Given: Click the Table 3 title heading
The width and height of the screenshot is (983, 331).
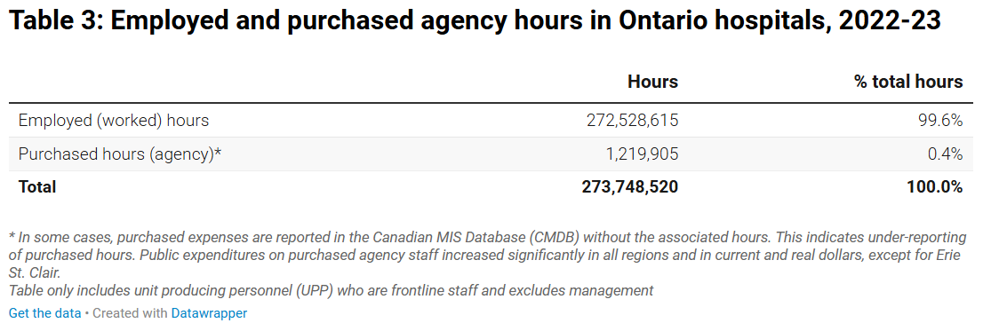Looking at the screenshot, I should (475, 20).
